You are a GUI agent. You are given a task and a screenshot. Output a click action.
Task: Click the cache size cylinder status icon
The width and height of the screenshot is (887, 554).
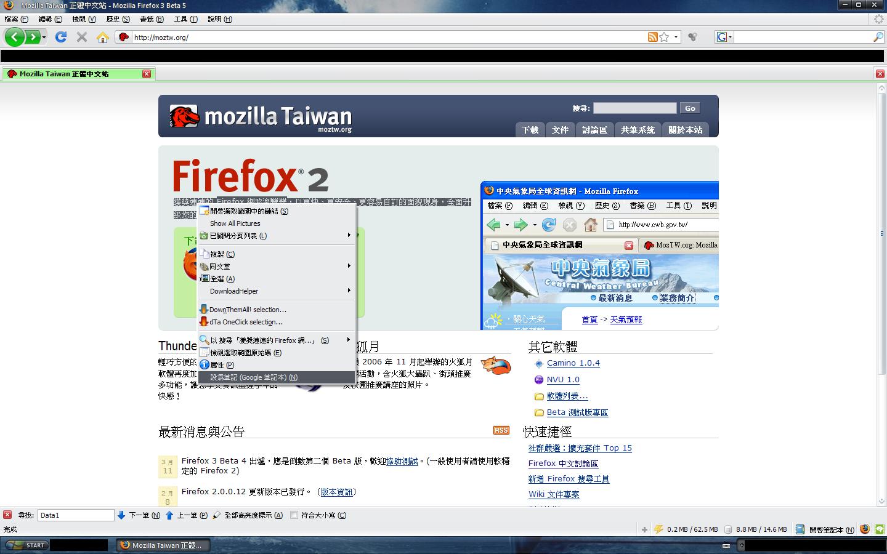pyautogui.click(x=728, y=529)
